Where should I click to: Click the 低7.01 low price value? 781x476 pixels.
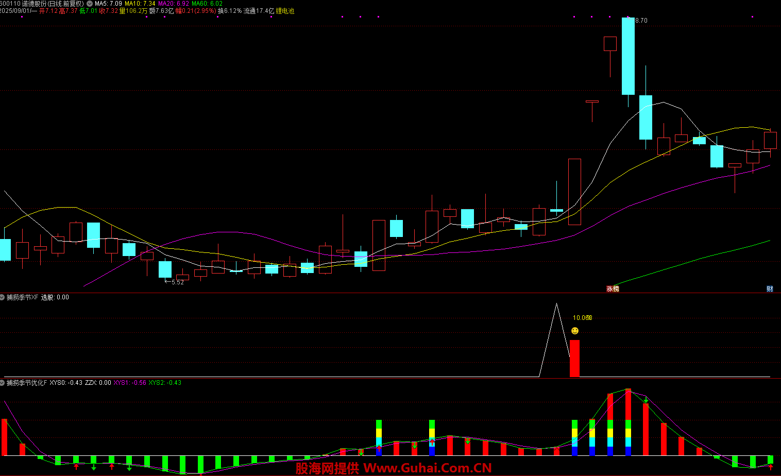coord(88,11)
